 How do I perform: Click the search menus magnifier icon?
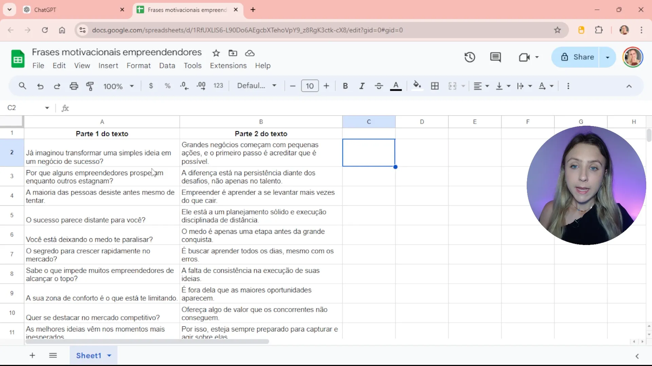pyautogui.click(x=22, y=86)
